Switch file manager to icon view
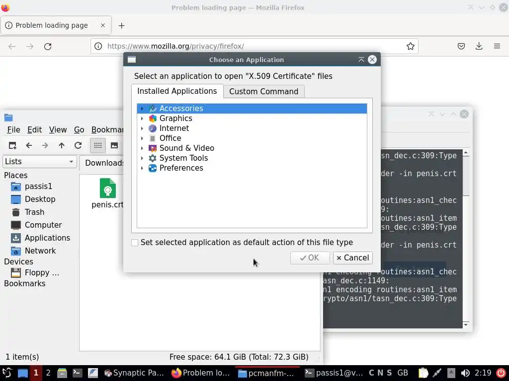 (x=98, y=145)
